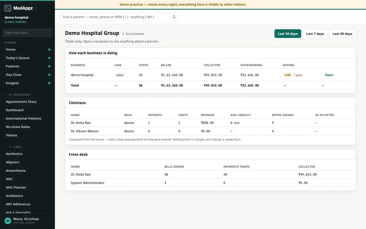
Task: Toggle the star beside Day Close
Action: (x=49, y=75)
